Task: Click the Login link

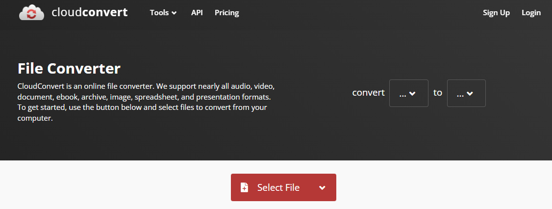Action: (531, 13)
